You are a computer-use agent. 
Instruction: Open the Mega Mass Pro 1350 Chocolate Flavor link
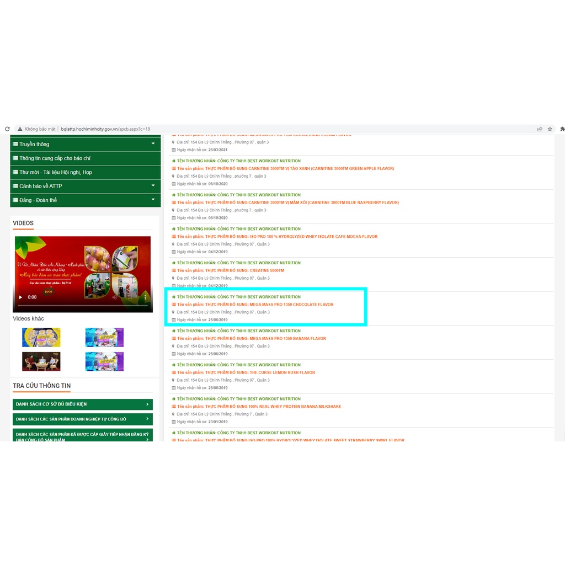(269, 305)
